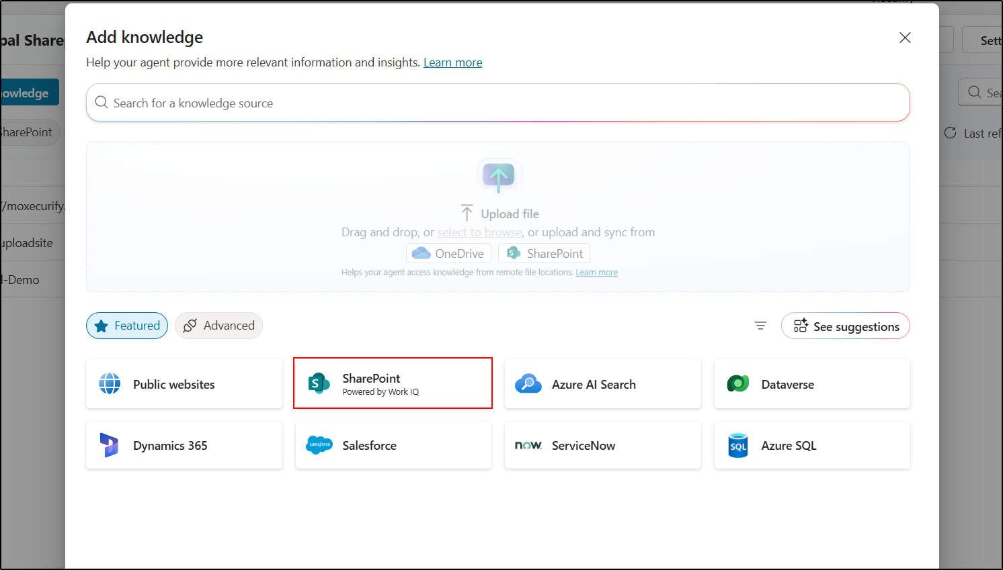The height and width of the screenshot is (570, 1003).
Task: Close the Add knowledge dialog
Action: (905, 38)
